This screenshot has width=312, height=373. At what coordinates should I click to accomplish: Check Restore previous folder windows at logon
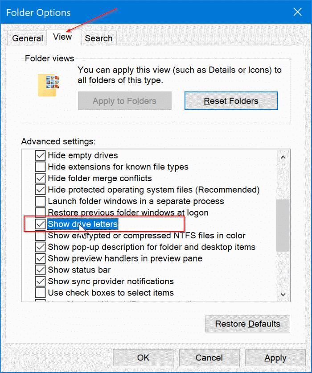coord(40,213)
